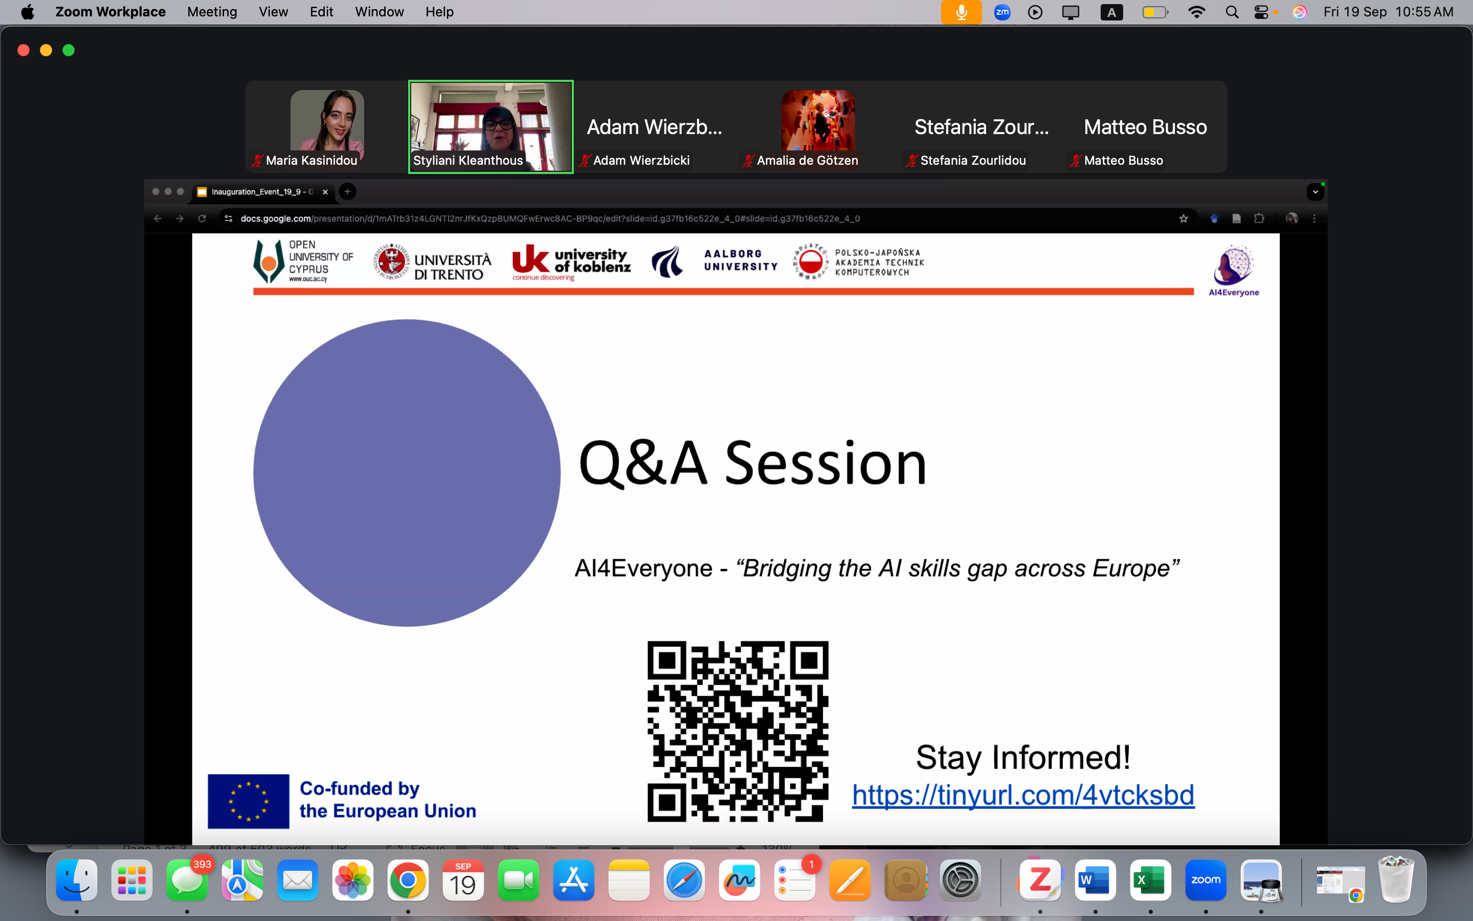Screen dimensions: 1473x921
Task: Open Google Chrome from the Dock
Action: coord(408,880)
